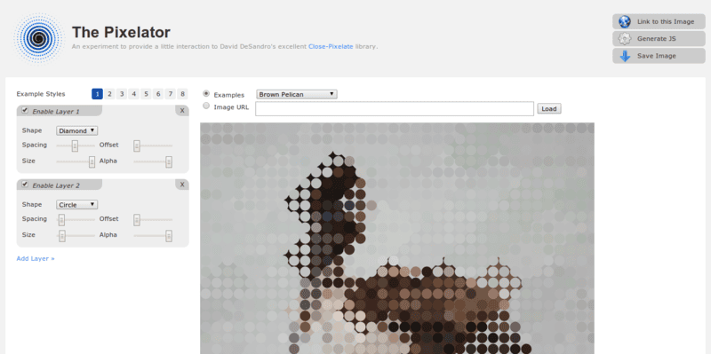Image resolution: width=711 pixels, height=354 pixels.
Task: Select the Image URL radio button
Action: [x=206, y=106]
